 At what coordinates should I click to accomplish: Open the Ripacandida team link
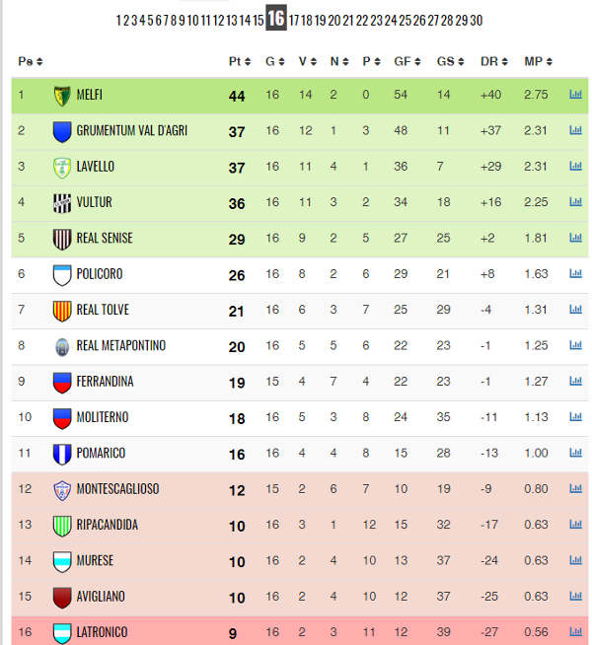(x=107, y=525)
